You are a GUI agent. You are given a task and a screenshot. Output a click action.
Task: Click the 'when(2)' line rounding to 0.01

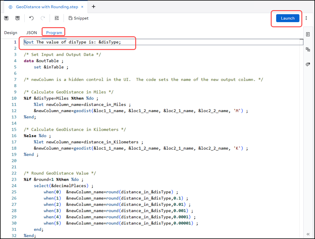pyautogui.click(x=117, y=204)
